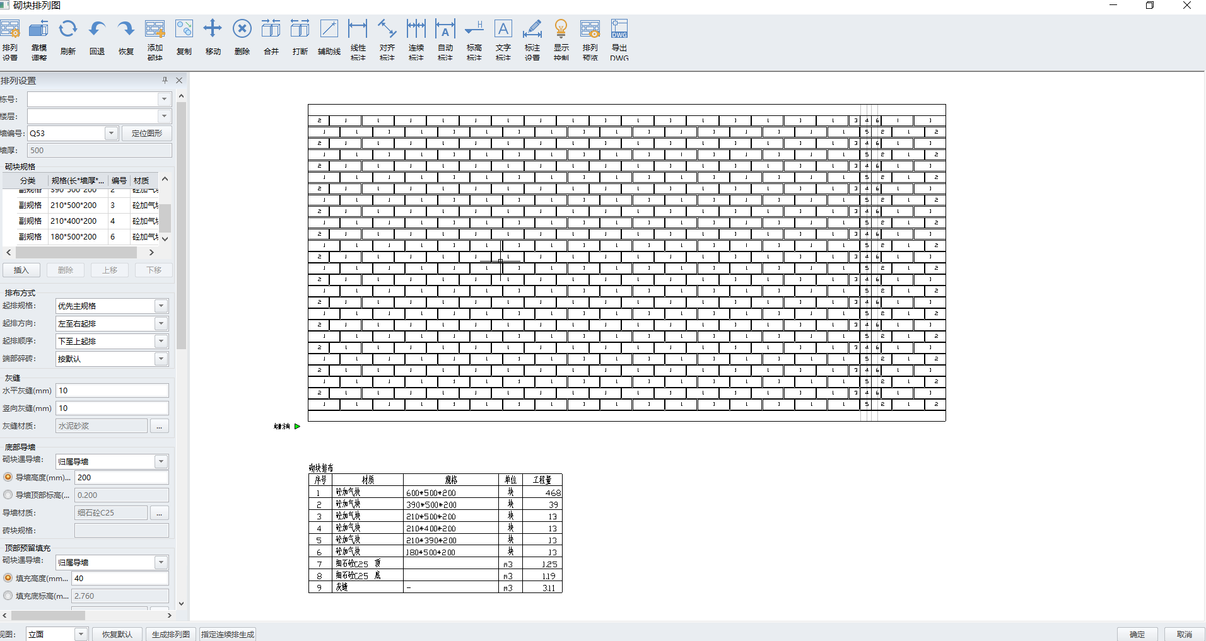
Task: Select block row 180*500*200
Action: pyautogui.click(x=81, y=237)
